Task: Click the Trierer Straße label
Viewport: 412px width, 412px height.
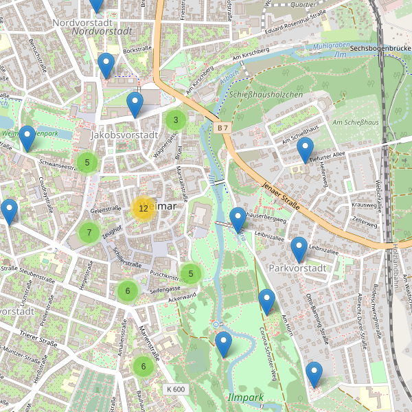Action: point(38,339)
